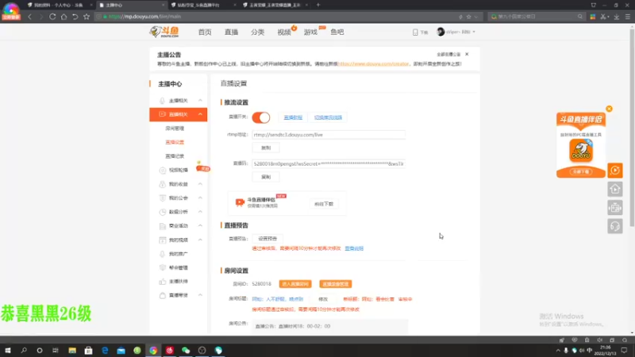The width and height of the screenshot is (635, 357).
Task: Click the 视频轮播 sidebar icon
Action: (x=163, y=171)
